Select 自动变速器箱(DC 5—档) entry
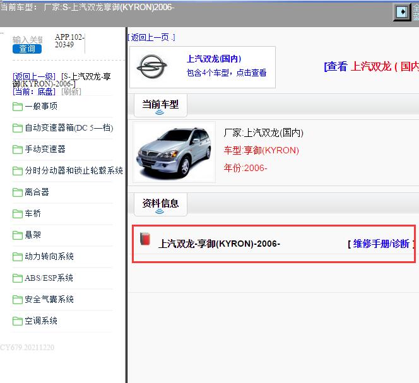 [x=69, y=127]
